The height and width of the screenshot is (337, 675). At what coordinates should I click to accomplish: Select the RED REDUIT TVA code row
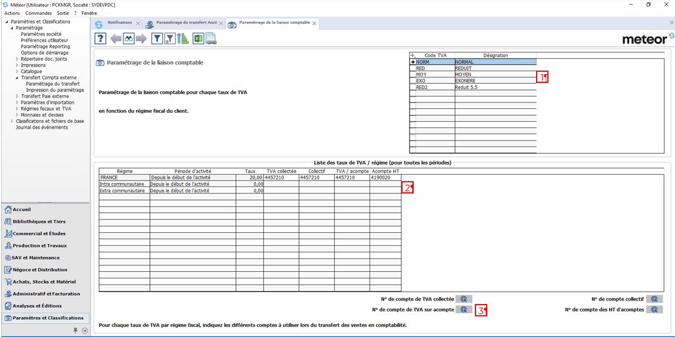473,68
